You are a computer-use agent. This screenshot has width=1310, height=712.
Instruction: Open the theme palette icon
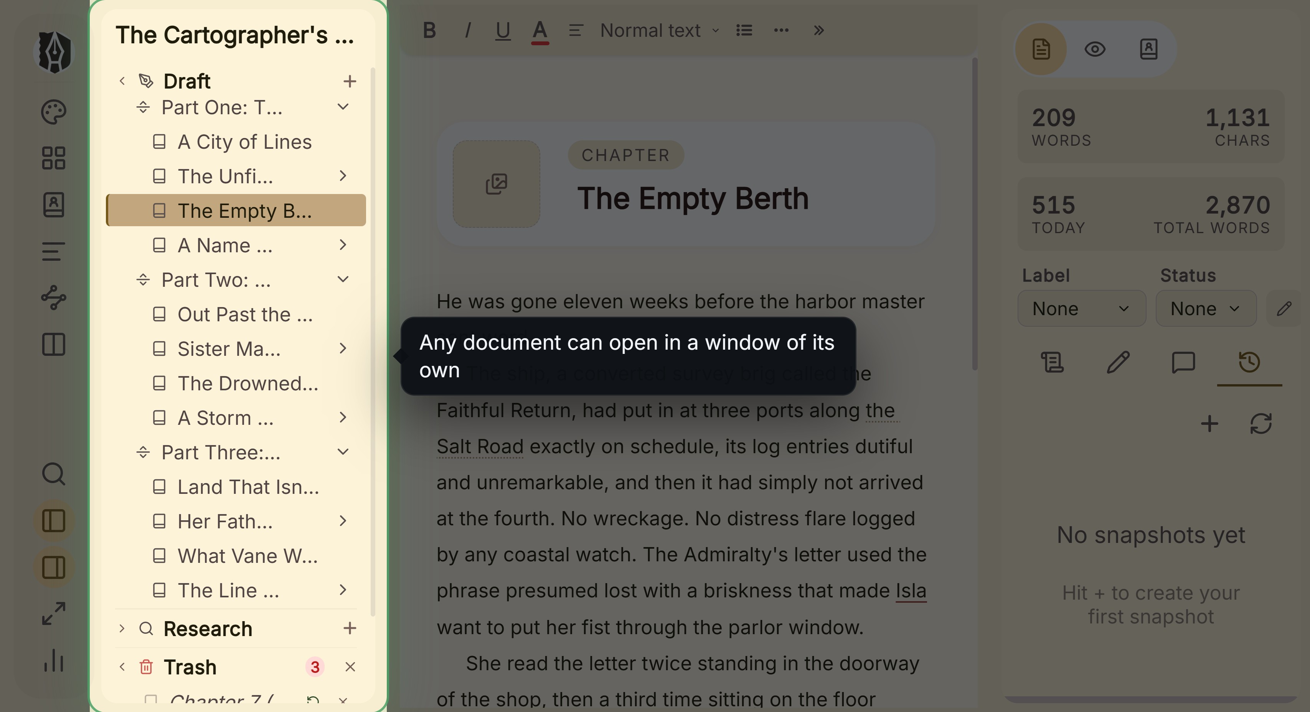[x=53, y=112]
